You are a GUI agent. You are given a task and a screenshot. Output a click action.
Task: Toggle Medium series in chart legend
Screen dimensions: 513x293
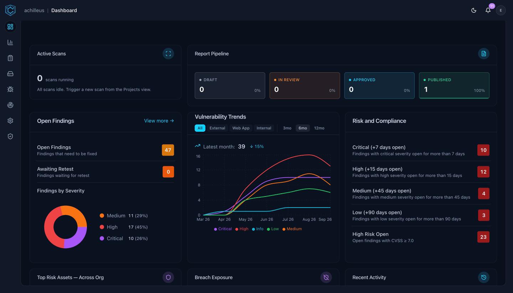tap(292, 229)
